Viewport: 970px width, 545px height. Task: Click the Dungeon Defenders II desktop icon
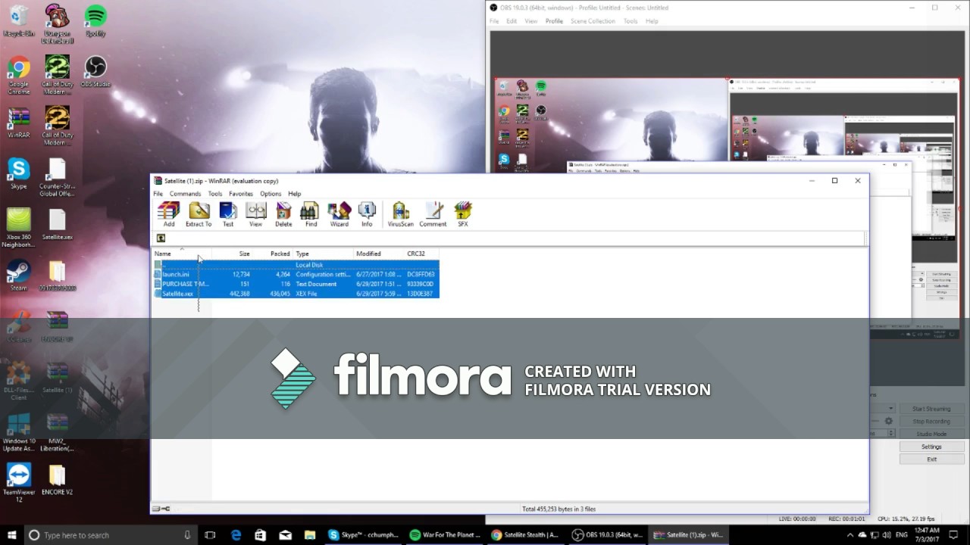57,24
